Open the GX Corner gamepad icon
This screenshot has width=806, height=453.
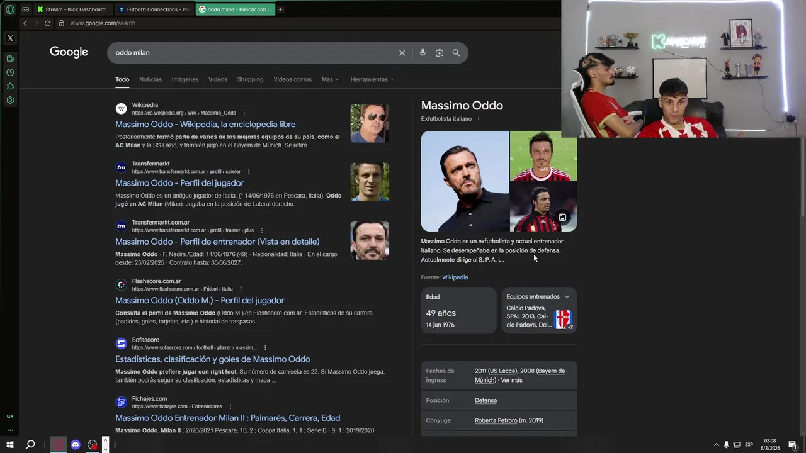pyautogui.click(x=25, y=9)
